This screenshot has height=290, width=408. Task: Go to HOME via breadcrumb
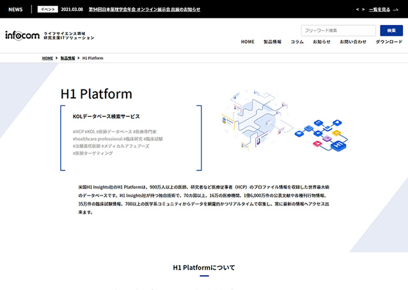click(47, 58)
